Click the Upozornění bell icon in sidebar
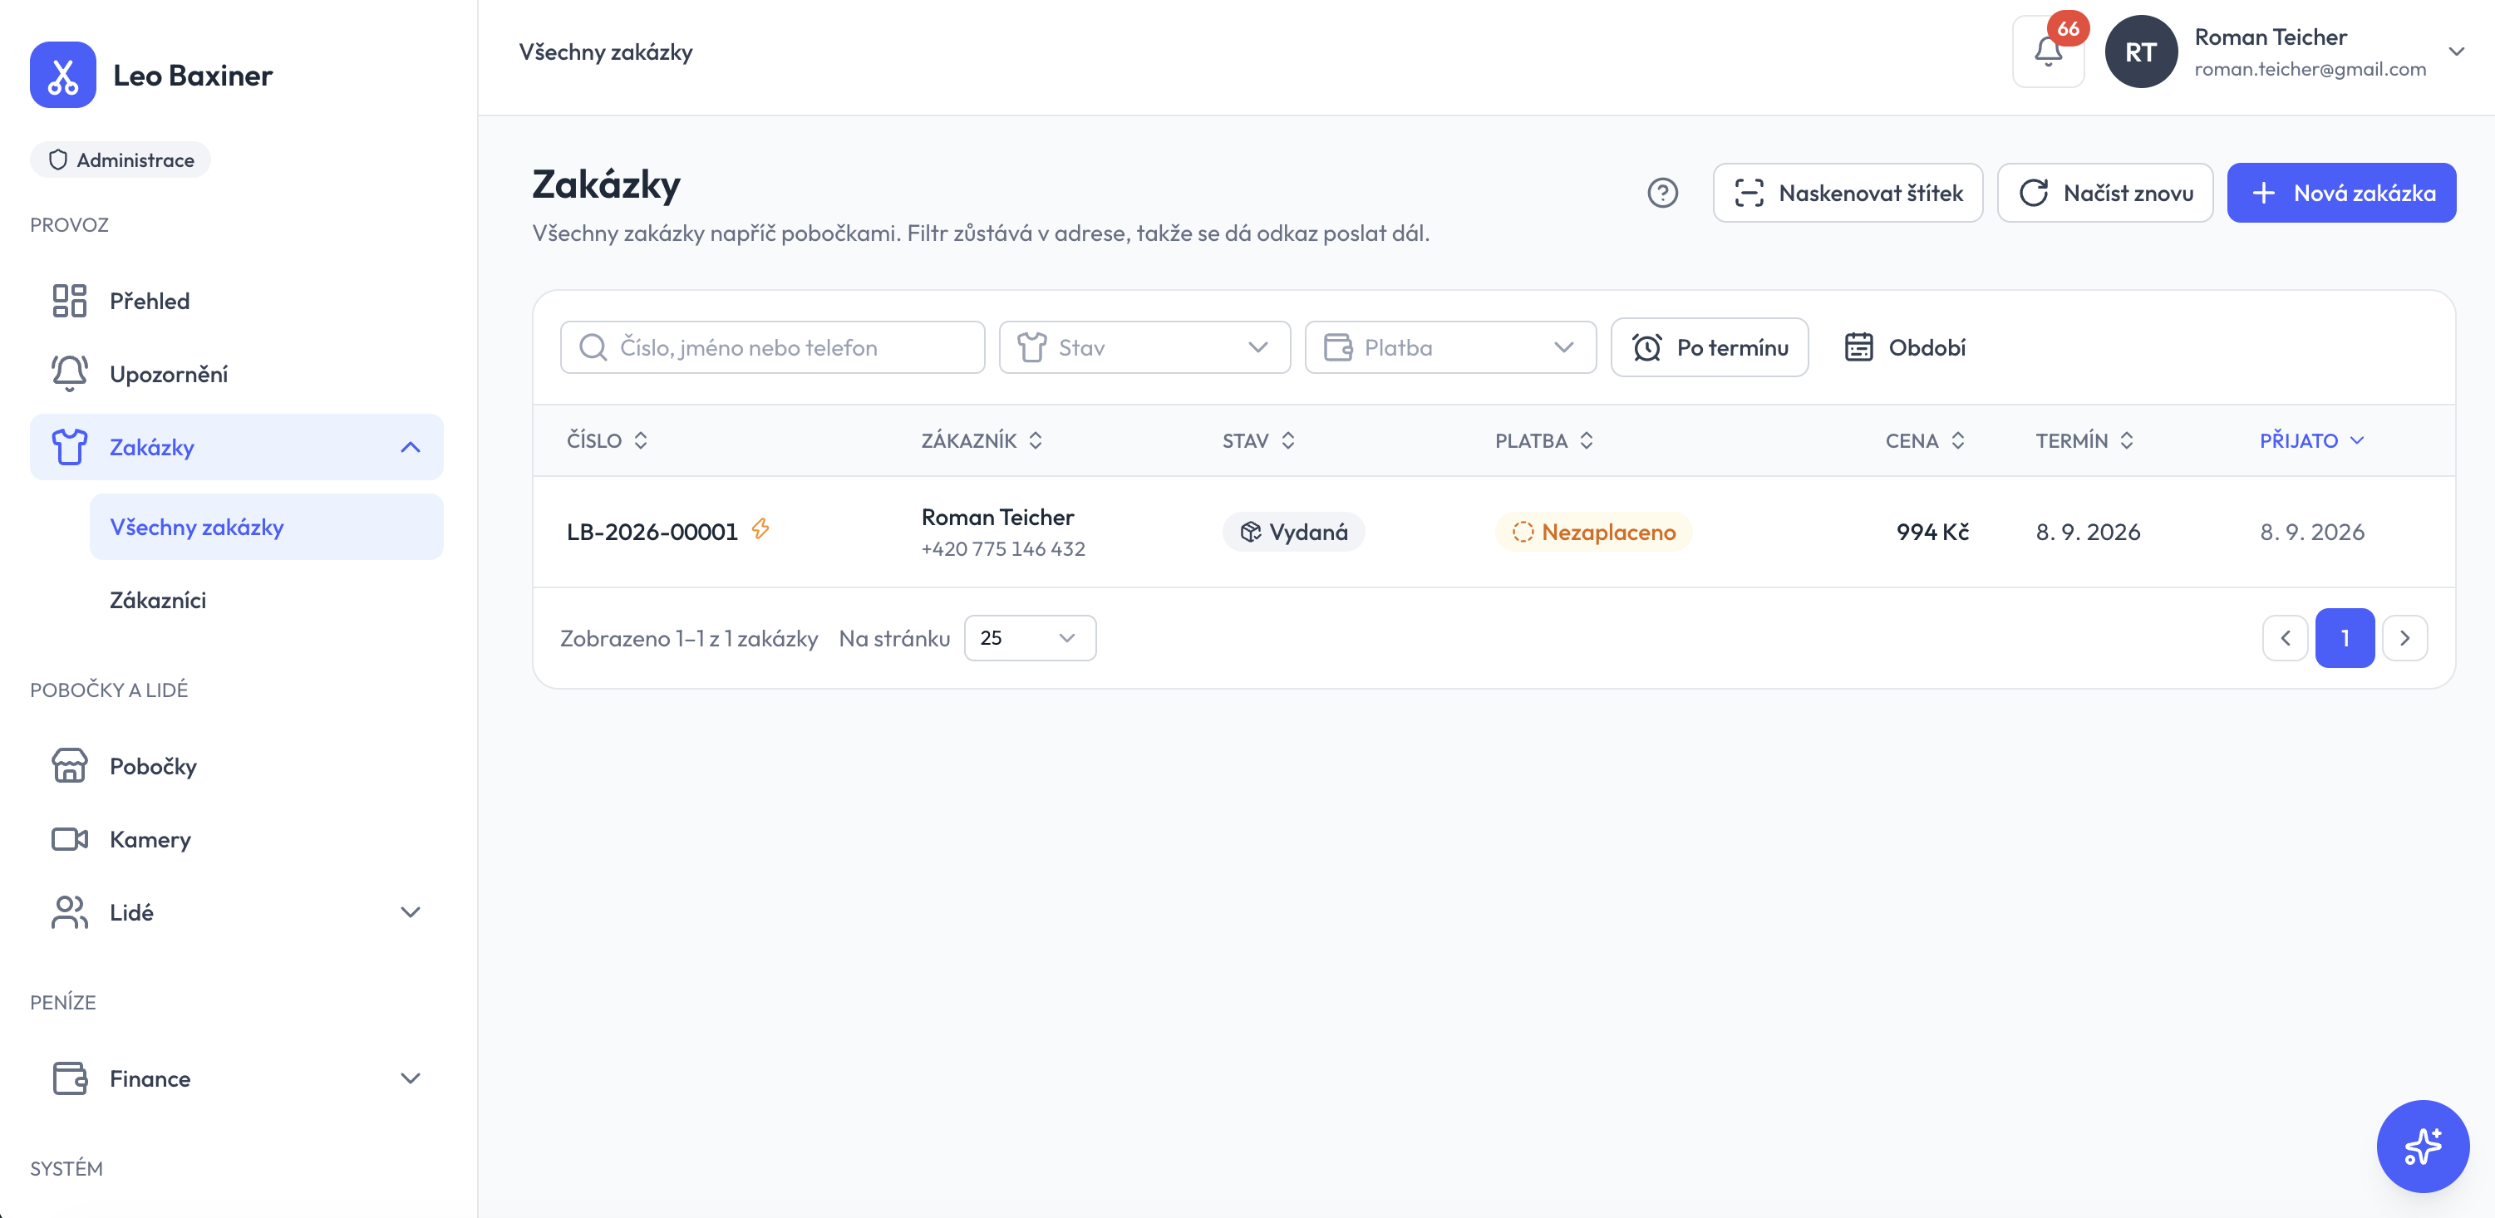This screenshot has width=2495, height=1218. (70, 374)
